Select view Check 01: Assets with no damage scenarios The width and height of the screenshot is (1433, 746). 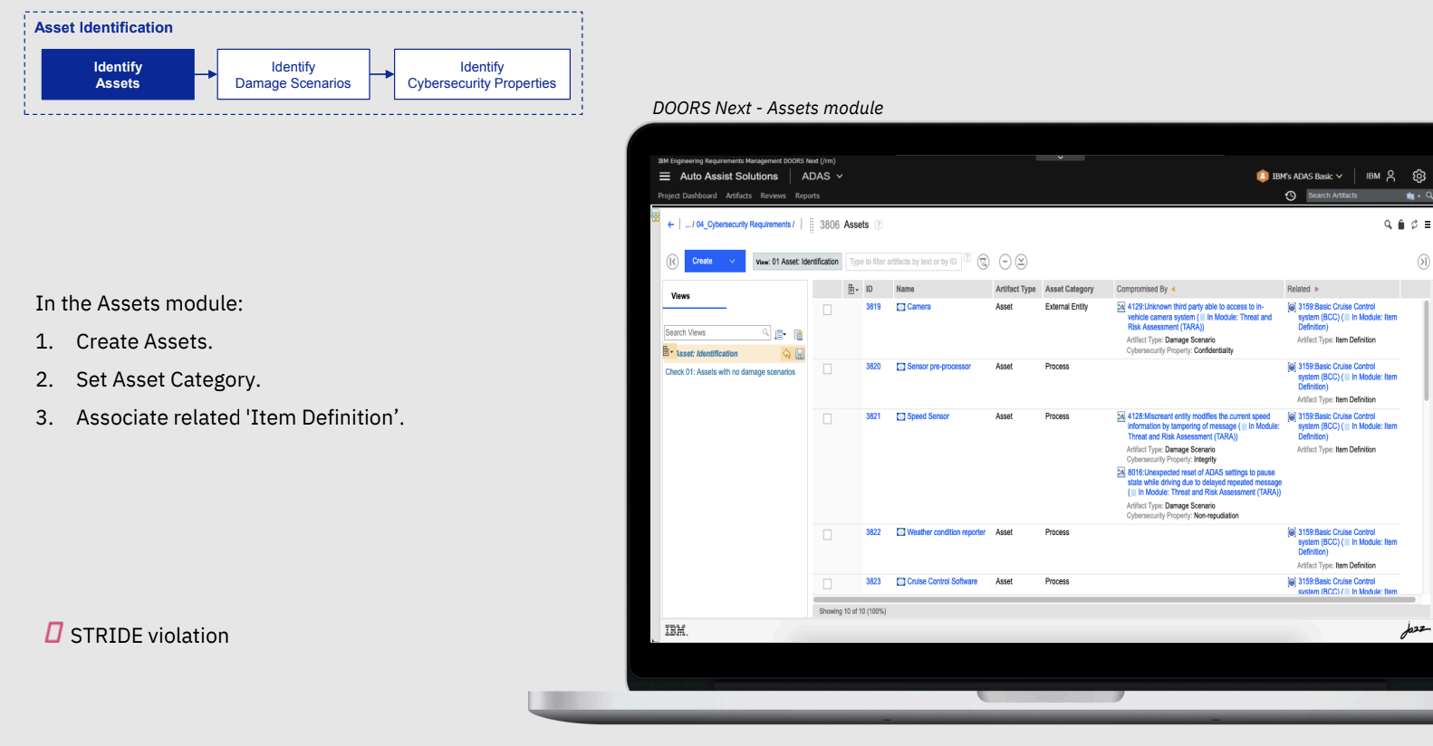[x=730, y=372]
